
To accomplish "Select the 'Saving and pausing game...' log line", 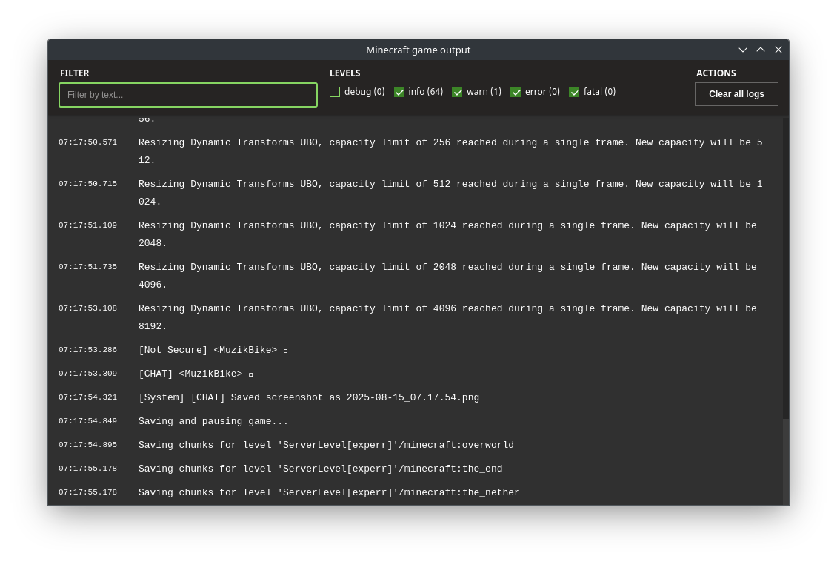I will pos(213,421).
